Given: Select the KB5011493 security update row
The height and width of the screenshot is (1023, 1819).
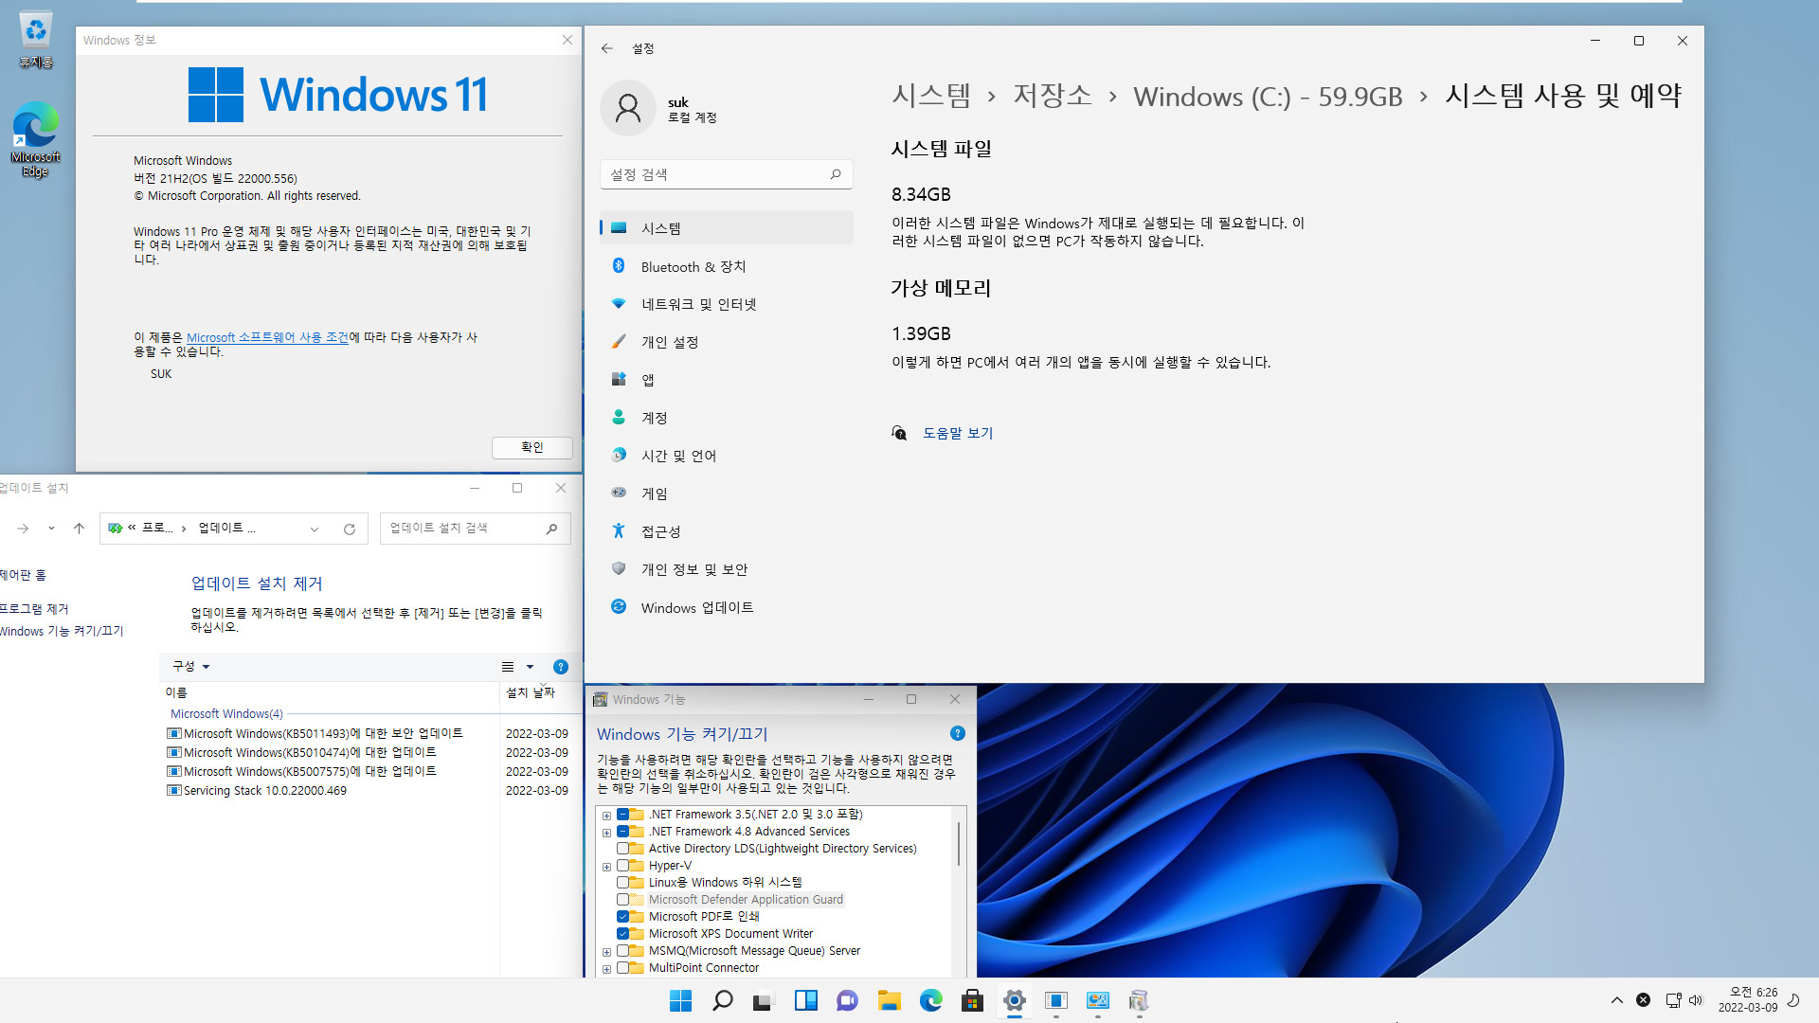Looking at the screenshot, I should pos(368,733).
